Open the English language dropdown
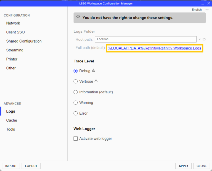This screenshot has height=171, width=212. pos(200,10)
